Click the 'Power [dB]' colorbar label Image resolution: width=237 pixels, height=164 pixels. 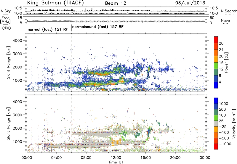click(226, 62)
